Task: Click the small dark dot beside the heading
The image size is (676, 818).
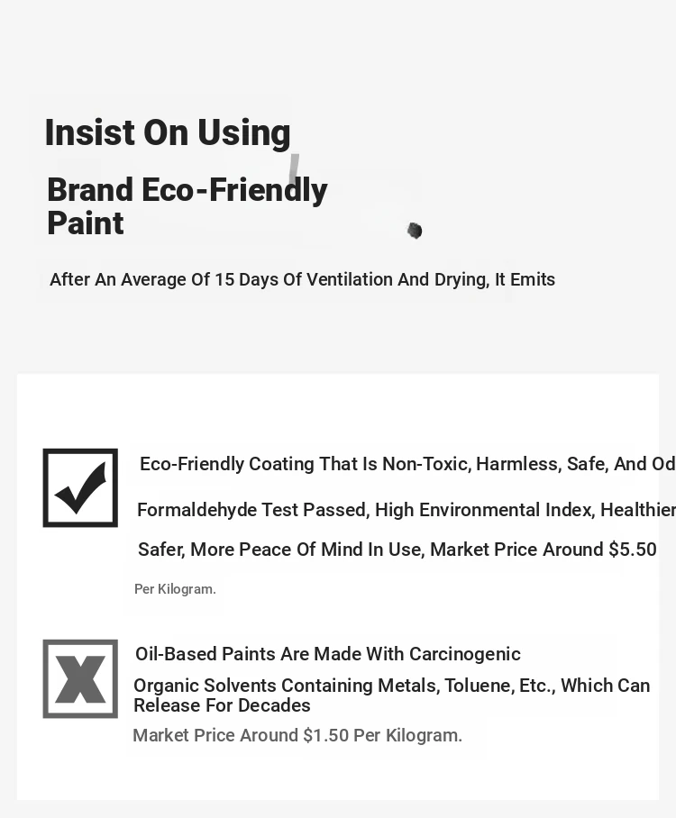Action: [415, 231]
